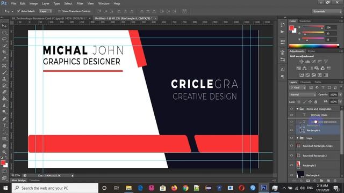Switch to the Styles tab

pos(311,51)
